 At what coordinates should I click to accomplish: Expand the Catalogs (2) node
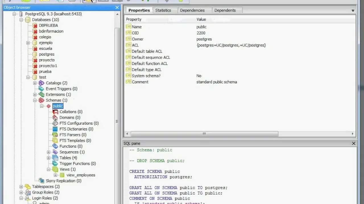pos(35,83)
